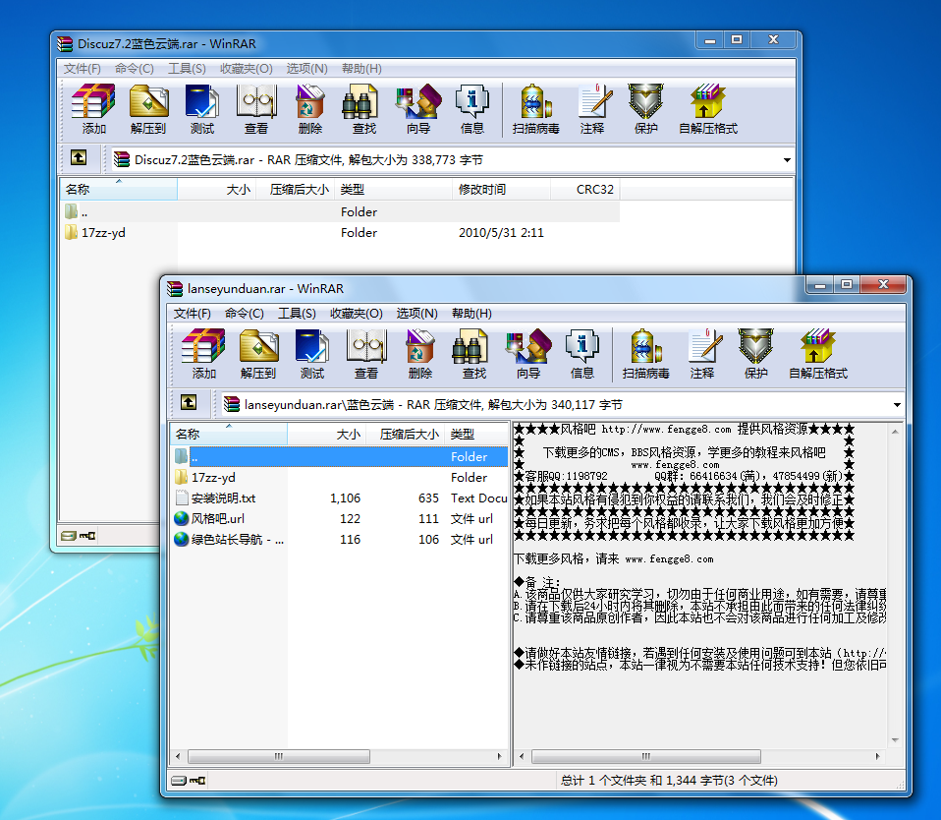The width and height of the screenshot is (941, 820).
Task: Click 添加 (Add) icon in Discuz7.2 window
Action: click(93, 109)
